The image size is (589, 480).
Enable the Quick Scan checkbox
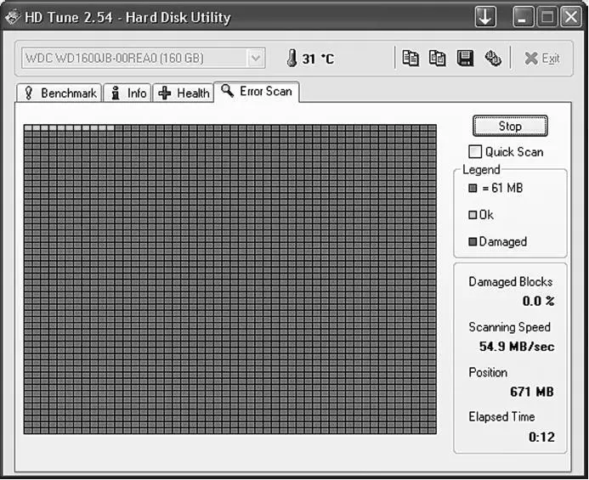click(475, 152)
